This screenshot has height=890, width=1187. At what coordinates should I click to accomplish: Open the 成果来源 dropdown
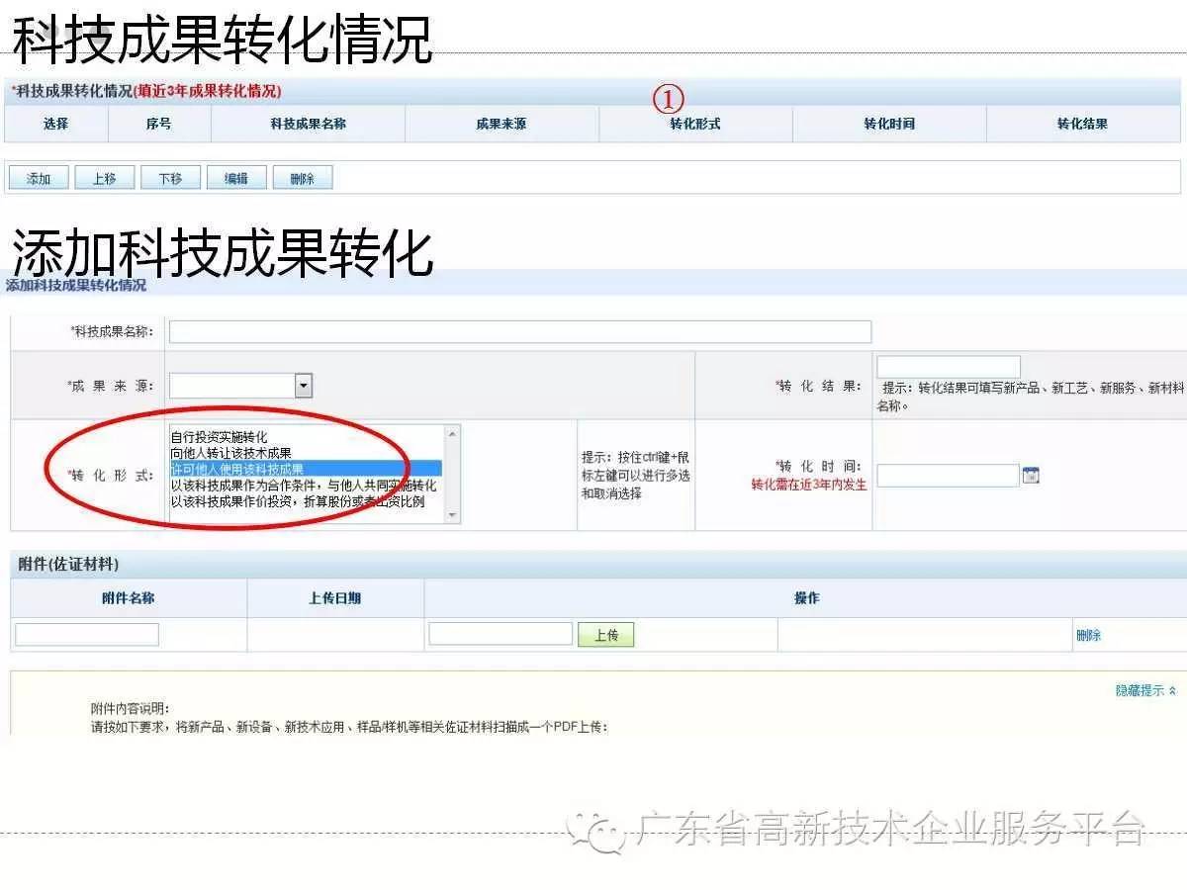pyautogui.click(x=304, y=386)
